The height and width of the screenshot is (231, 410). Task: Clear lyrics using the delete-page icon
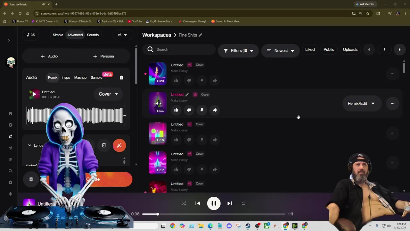[104, 145]
